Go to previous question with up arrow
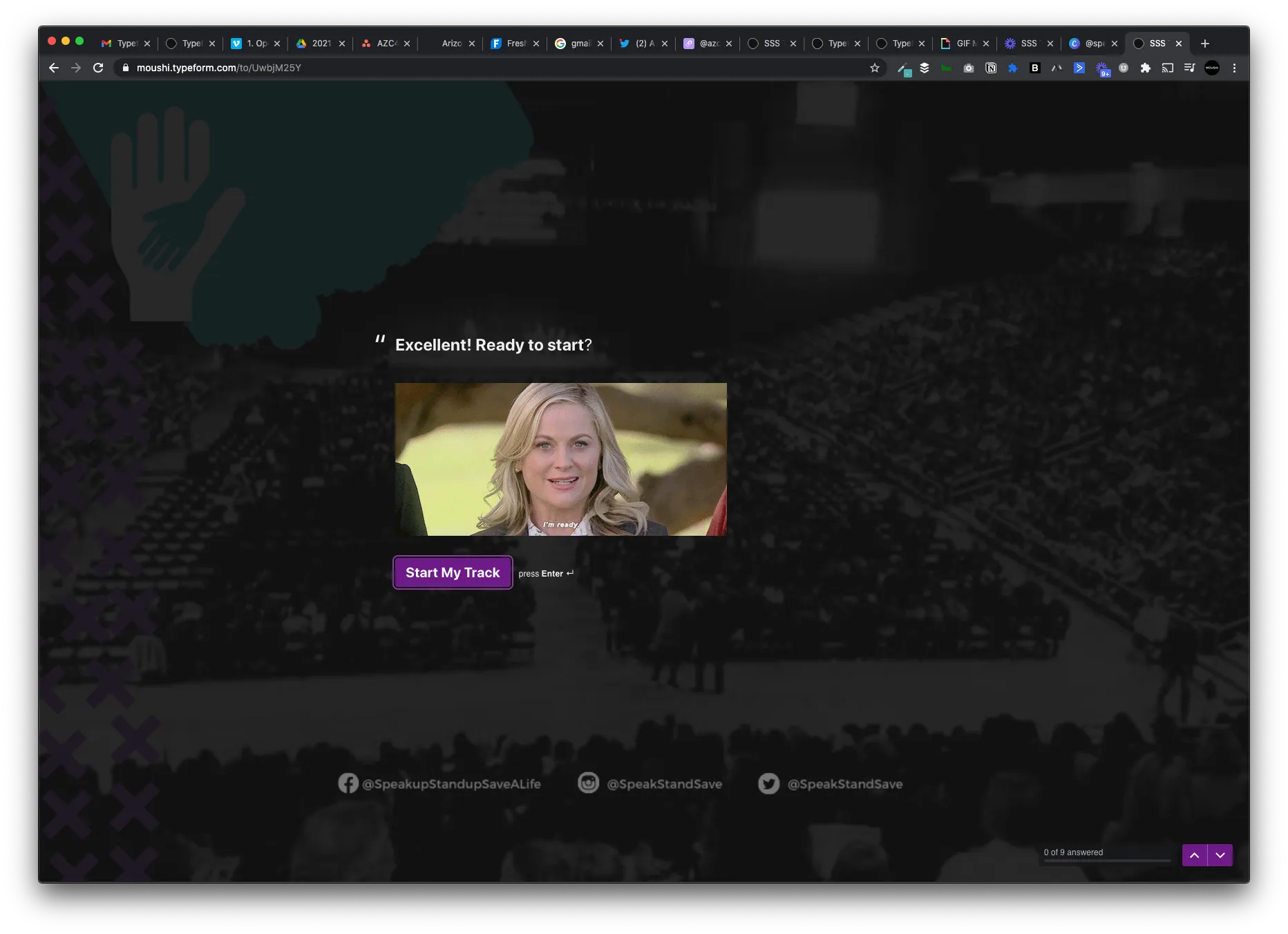 click(x=1195, y=855)
